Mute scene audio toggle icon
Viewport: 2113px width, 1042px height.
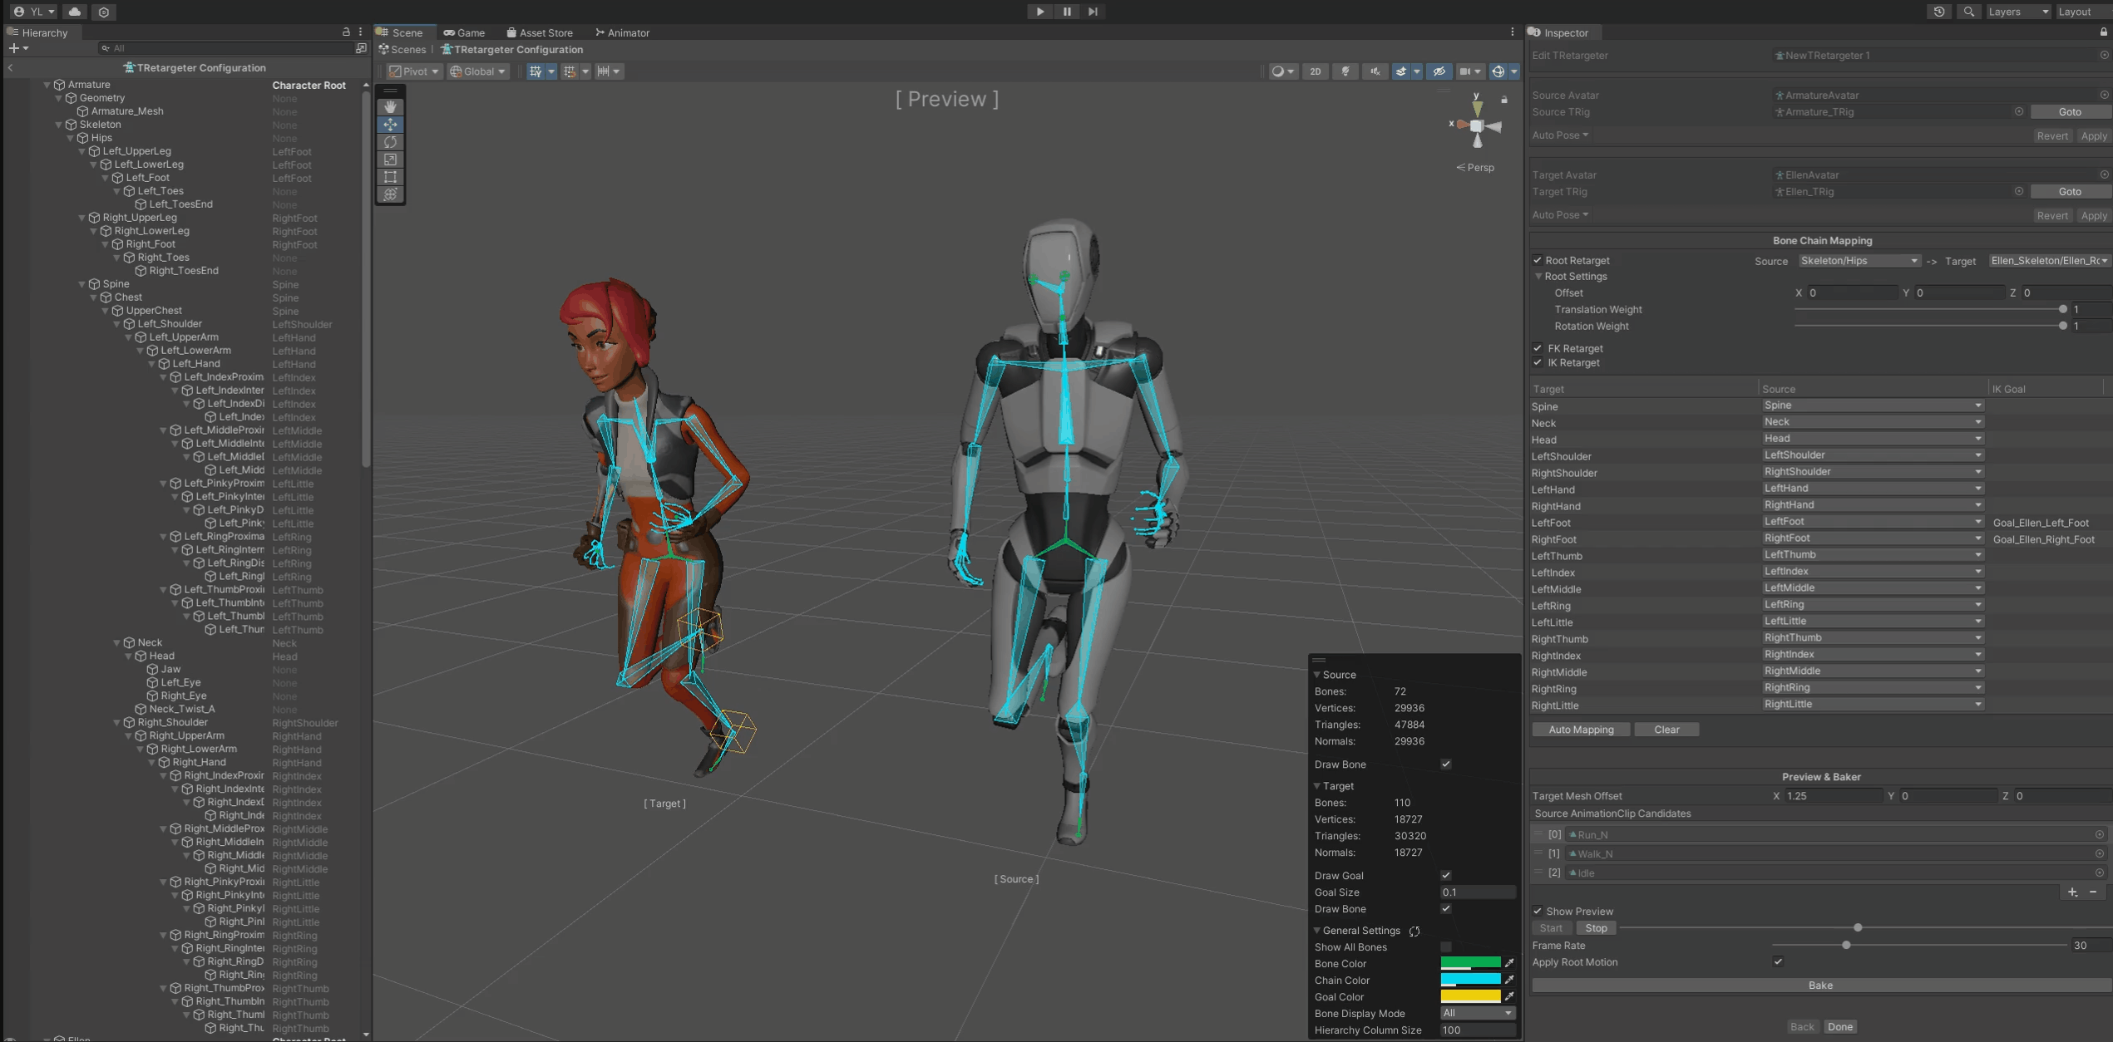coord(1375,71)
